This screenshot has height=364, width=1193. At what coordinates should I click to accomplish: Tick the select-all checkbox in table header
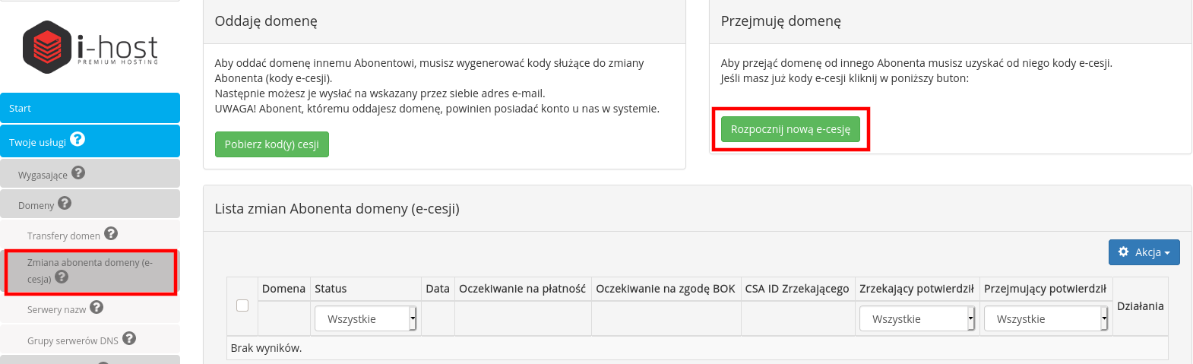[242, 305]
